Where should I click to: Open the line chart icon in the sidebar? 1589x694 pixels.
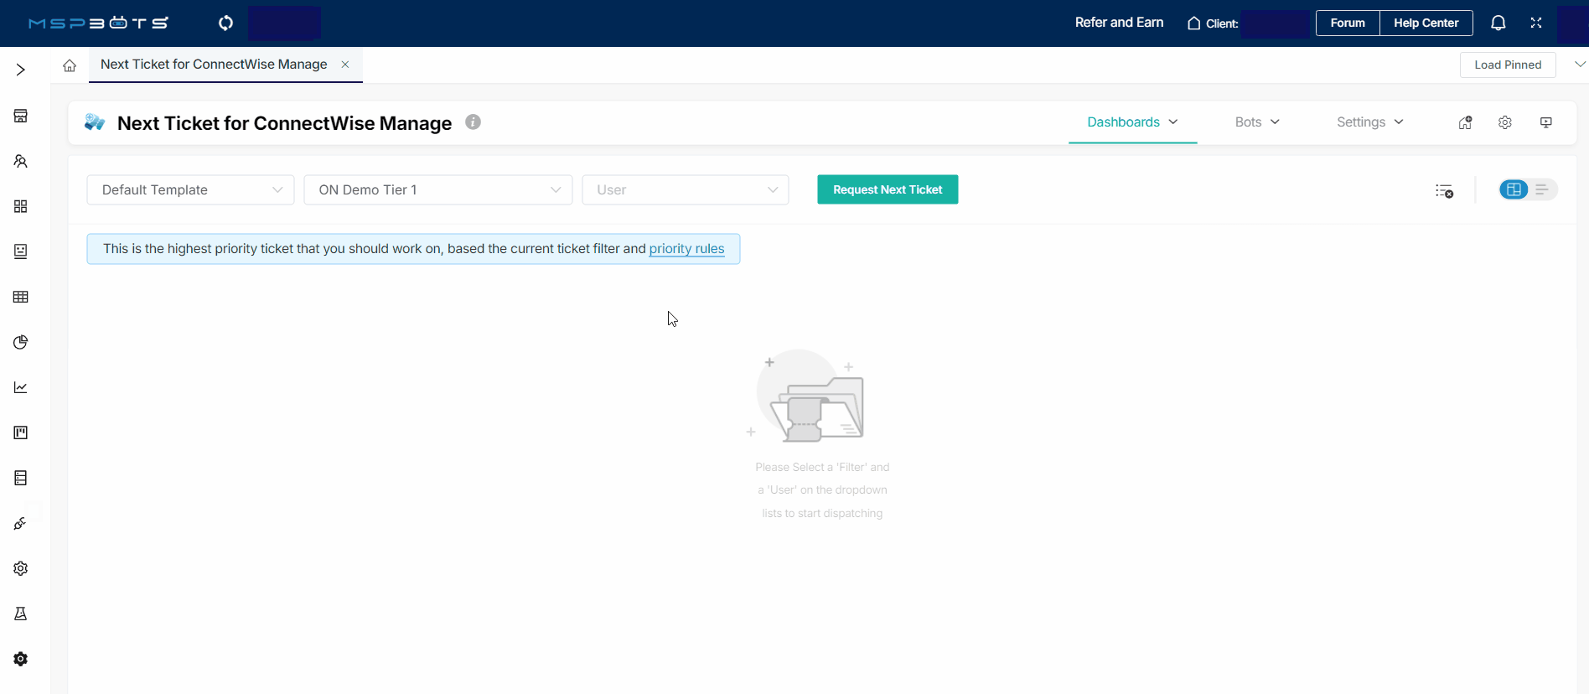[x=21, y=387]
